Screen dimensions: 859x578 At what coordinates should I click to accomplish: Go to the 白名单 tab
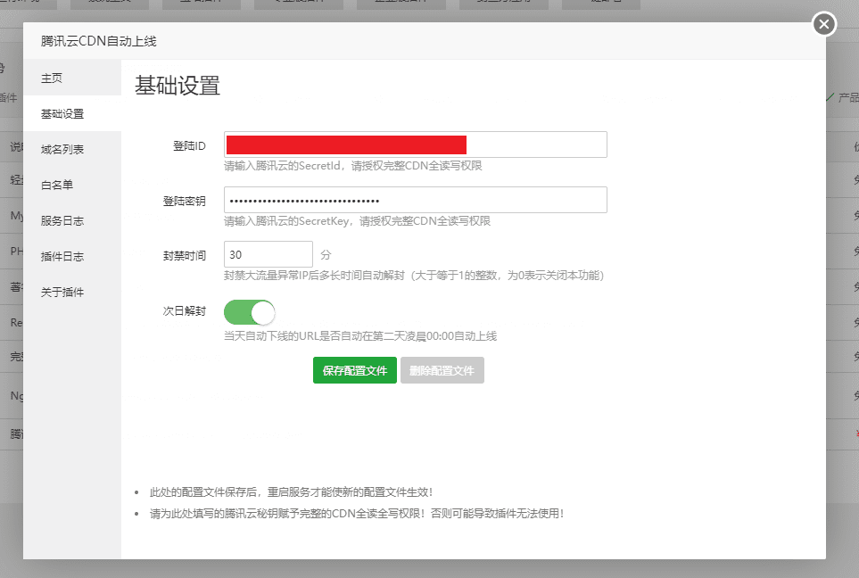tap(72, 185)
